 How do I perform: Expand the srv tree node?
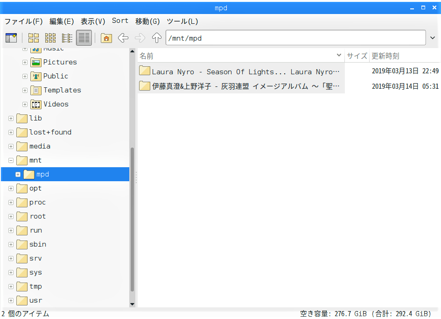[11, 258]
